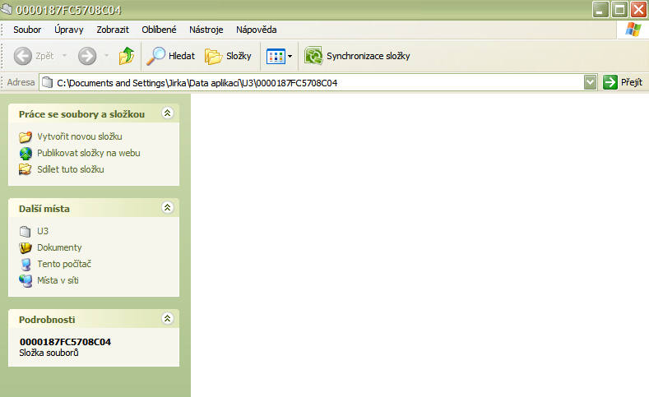Open the Nástroje menu
Viewport: 649px width, 397px height.
(206, 30)
